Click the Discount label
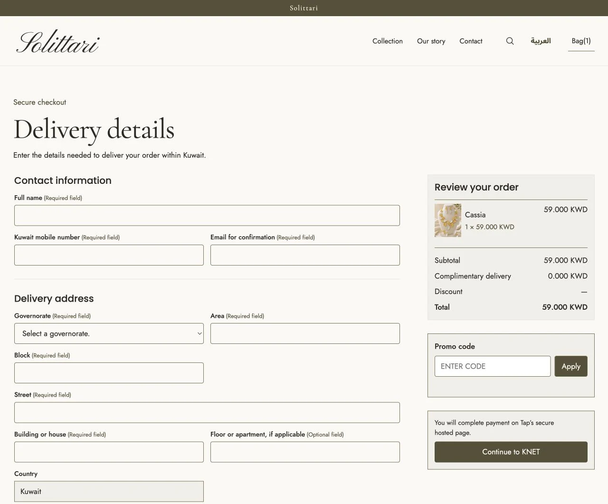 point(448,292)
